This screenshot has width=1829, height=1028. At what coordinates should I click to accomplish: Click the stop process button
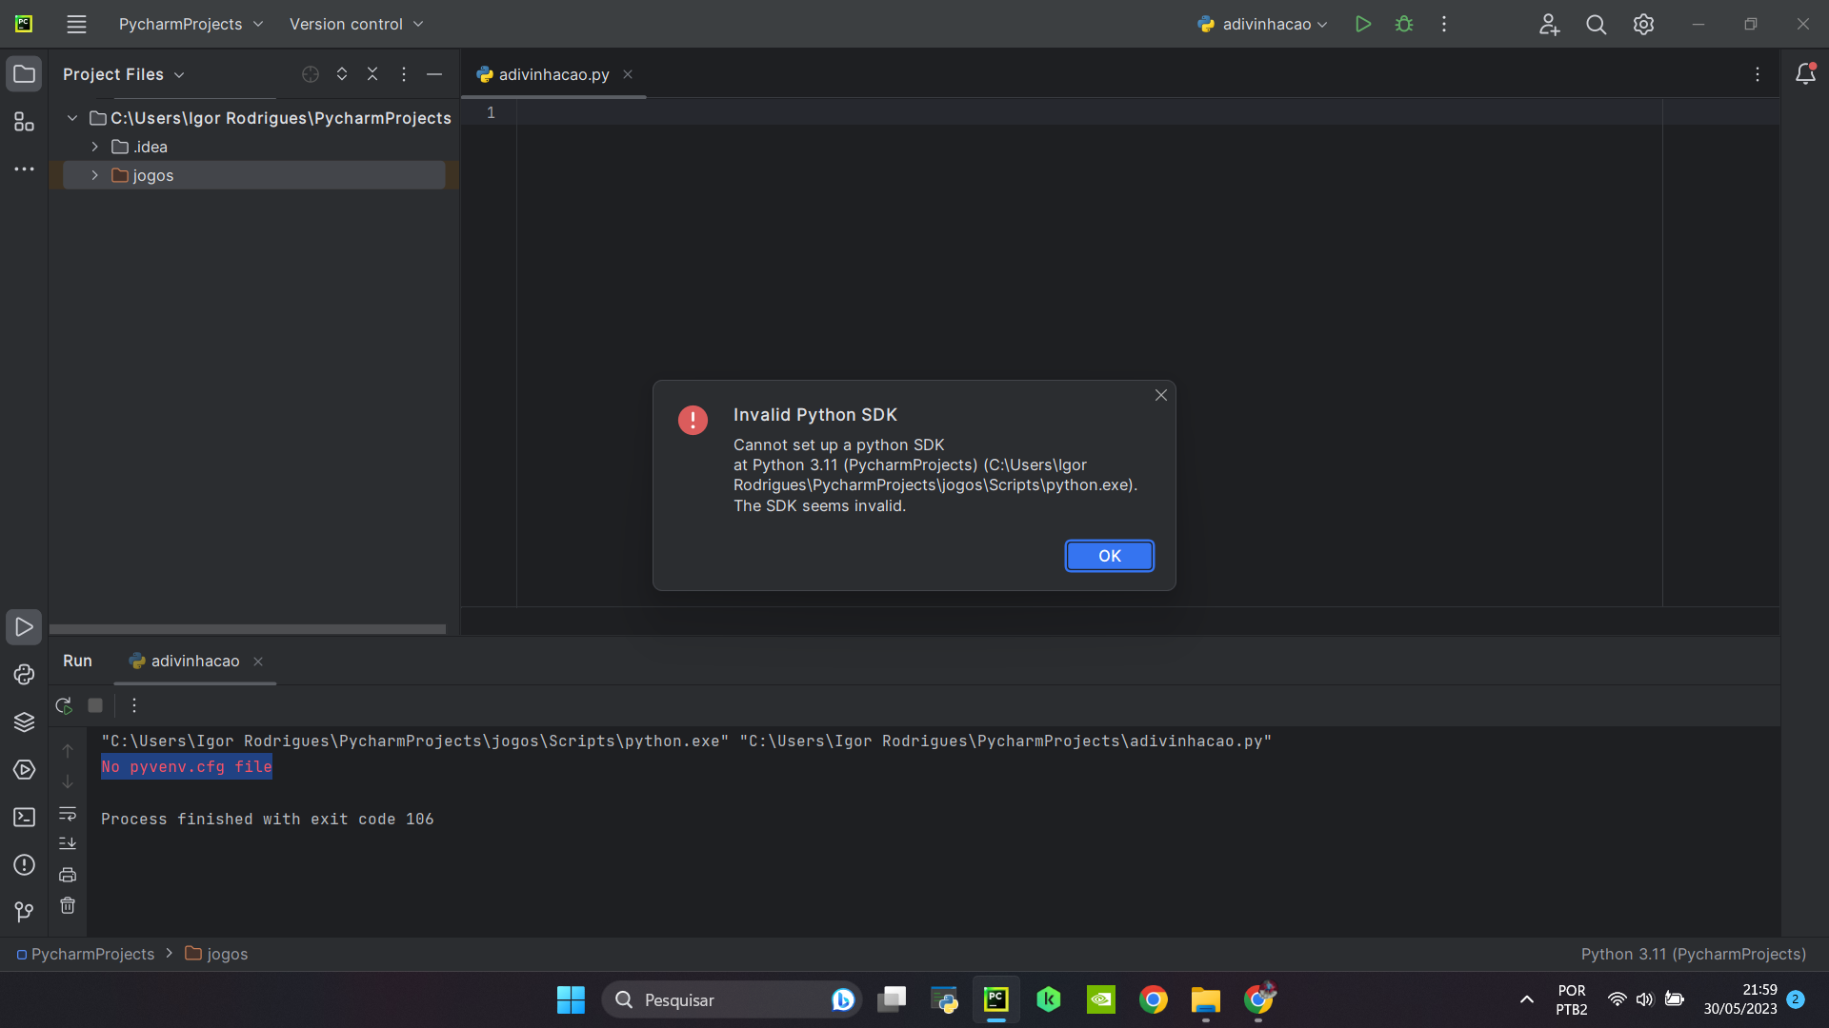tap(95, 705)
